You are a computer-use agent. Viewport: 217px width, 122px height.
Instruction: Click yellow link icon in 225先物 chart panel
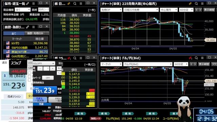pos(190,4)
